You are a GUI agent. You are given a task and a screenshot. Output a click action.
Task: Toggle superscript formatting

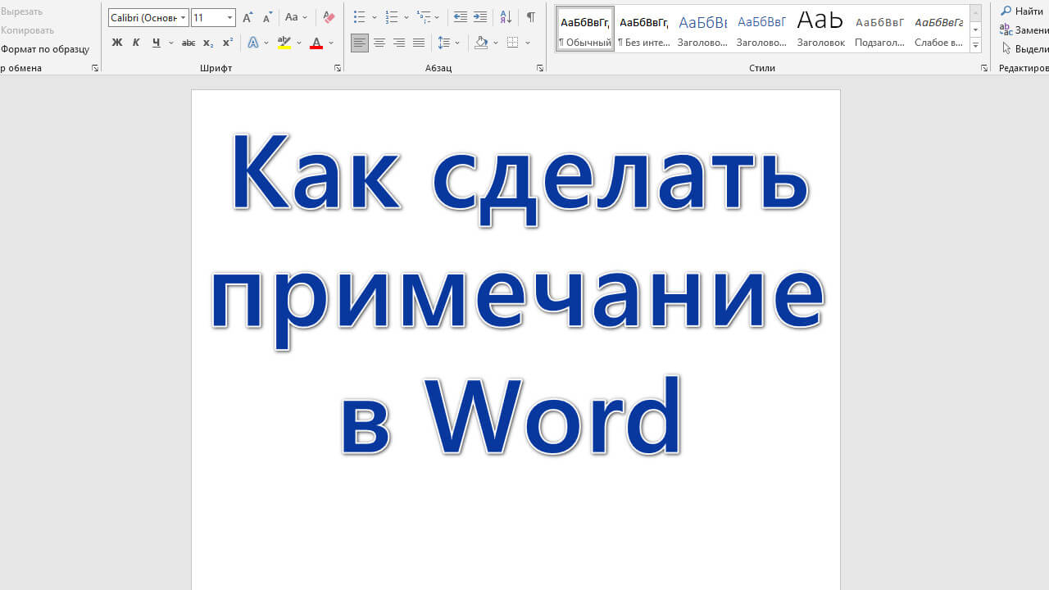pyautogui.click(x=228, y=43)
